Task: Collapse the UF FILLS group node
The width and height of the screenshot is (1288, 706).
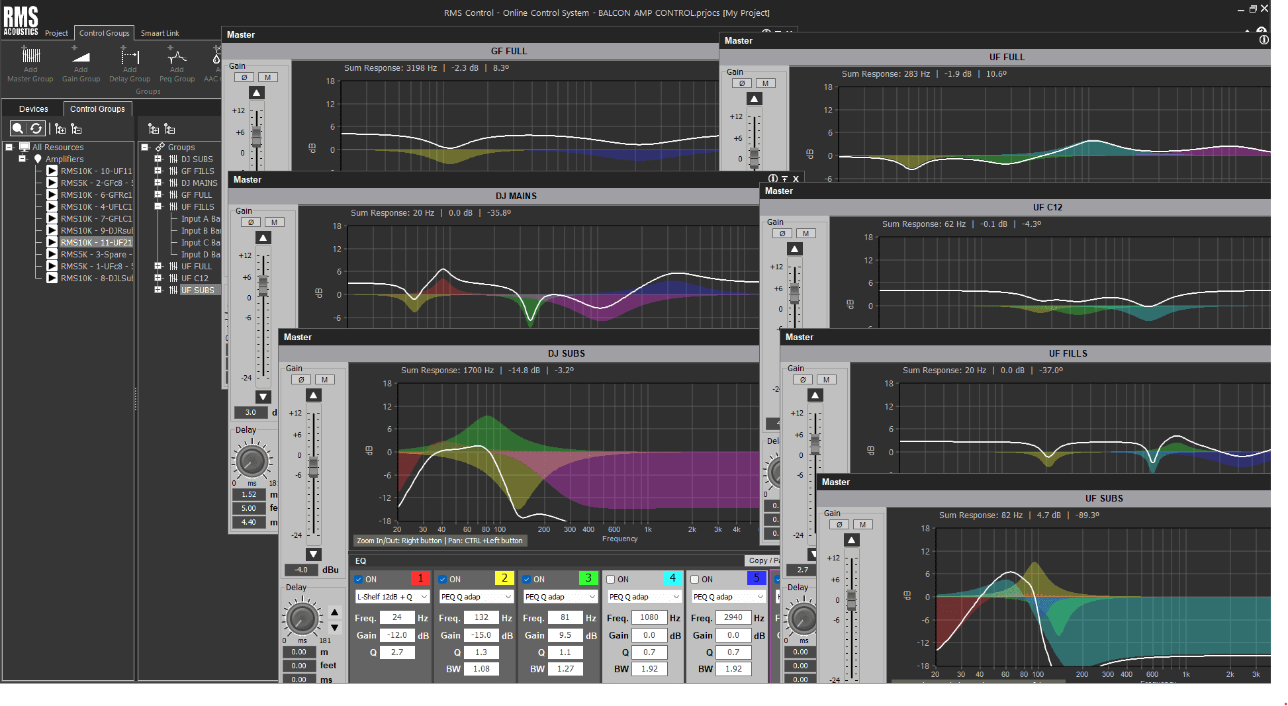Action: (158, 206)
